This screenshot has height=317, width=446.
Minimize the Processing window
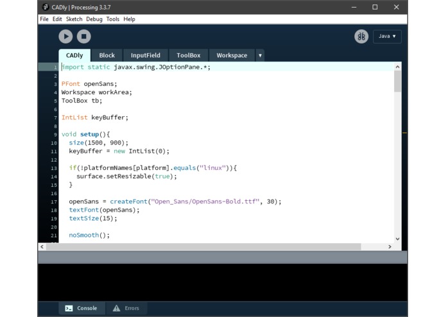tap(354, 7)
